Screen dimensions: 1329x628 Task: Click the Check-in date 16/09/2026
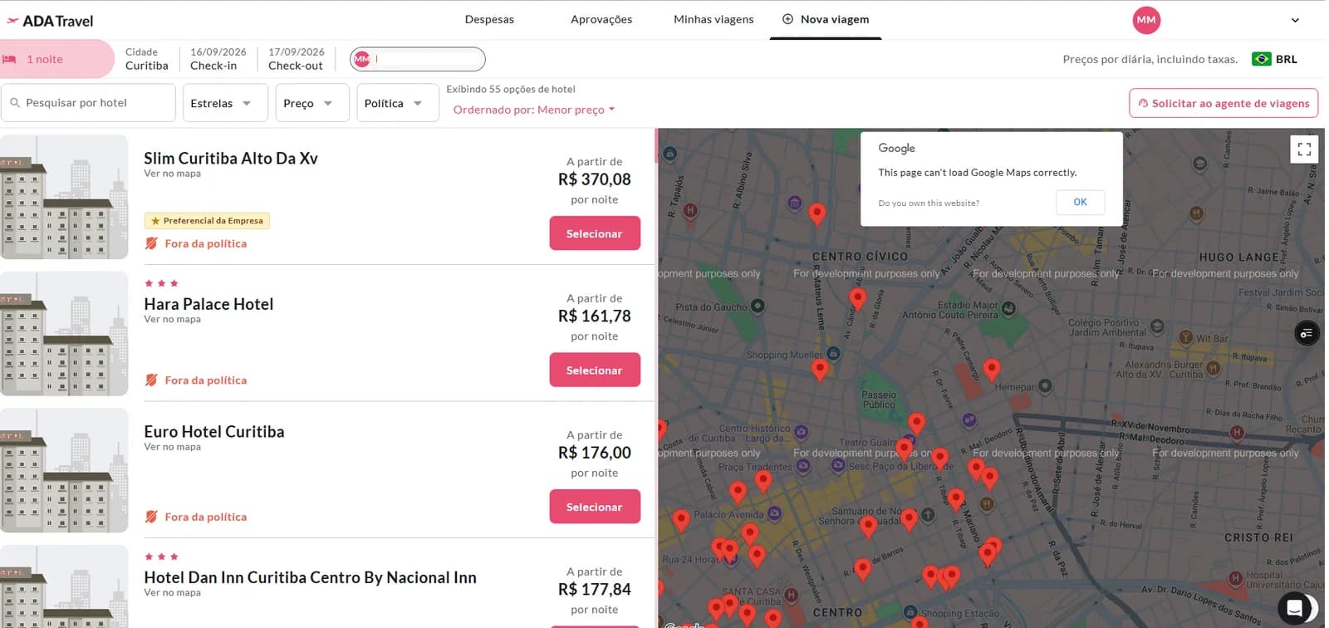click(218, 59)
